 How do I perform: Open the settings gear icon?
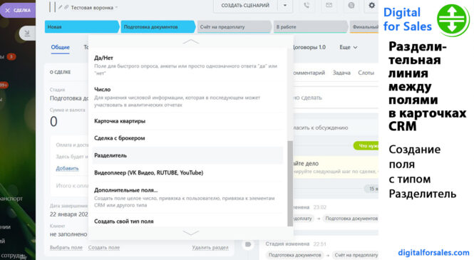pyautogui.click(x=371, y=6)
